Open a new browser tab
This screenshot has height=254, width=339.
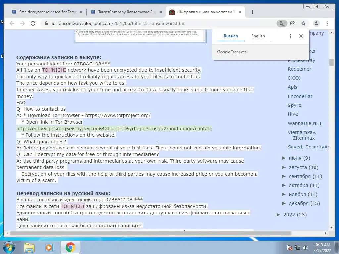[252, 12]
